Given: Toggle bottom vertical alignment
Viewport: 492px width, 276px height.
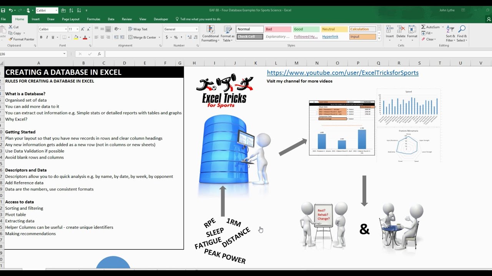Looking at the screenshot, I should (108, 29).
